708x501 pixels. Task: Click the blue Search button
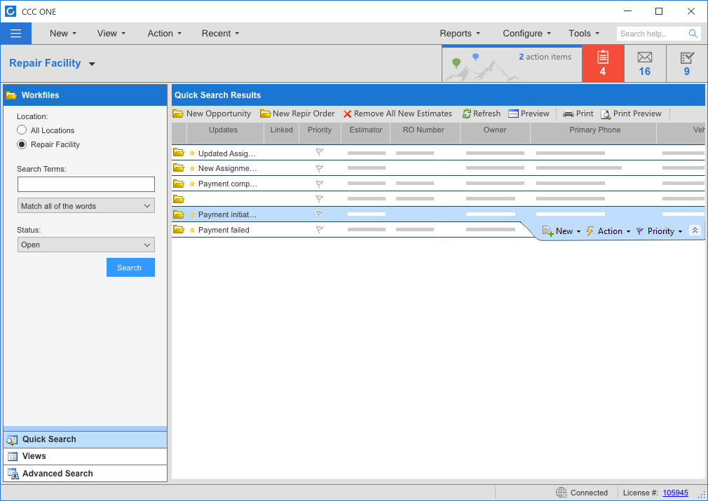pyautogui.click(x=130, y=267)
